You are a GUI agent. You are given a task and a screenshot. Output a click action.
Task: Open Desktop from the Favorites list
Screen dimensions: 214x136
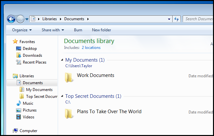coord(30,49)
